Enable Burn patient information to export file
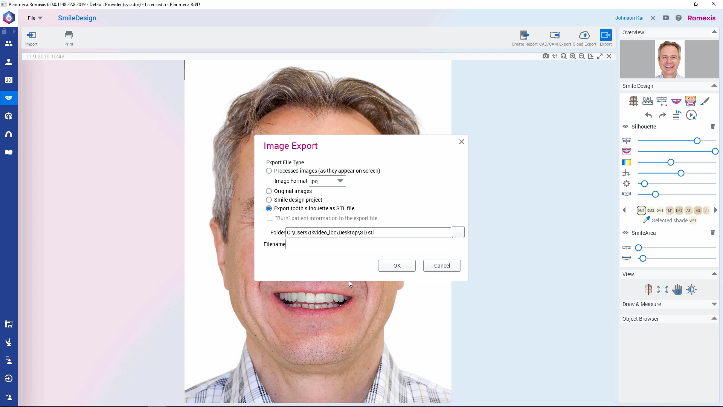This screenshot has width=723, height=407. click(x=270, y=218)
